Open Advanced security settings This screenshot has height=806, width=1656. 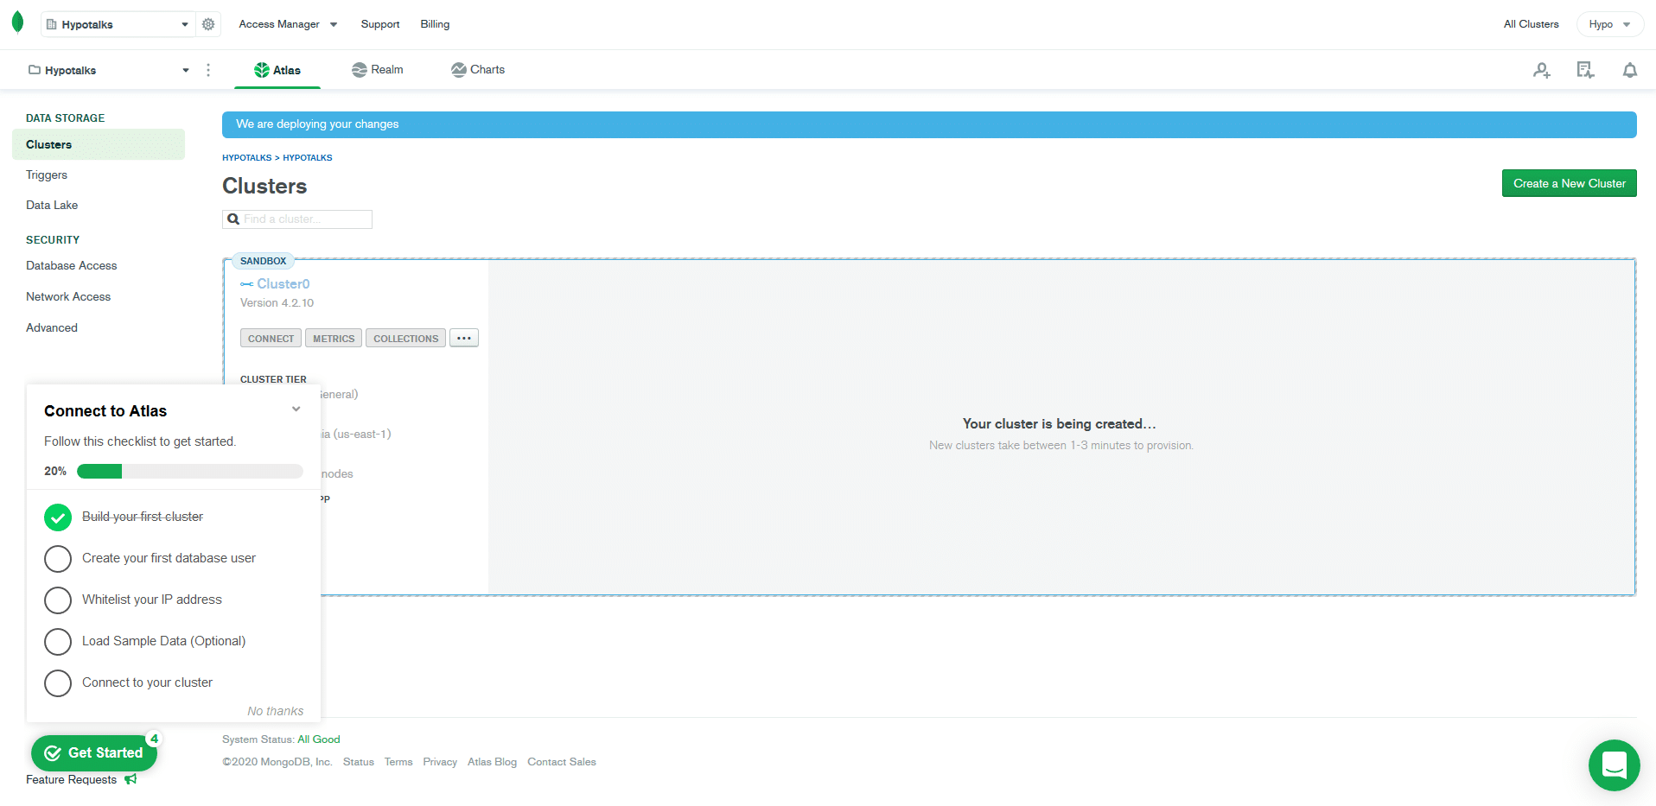(52, 328)
